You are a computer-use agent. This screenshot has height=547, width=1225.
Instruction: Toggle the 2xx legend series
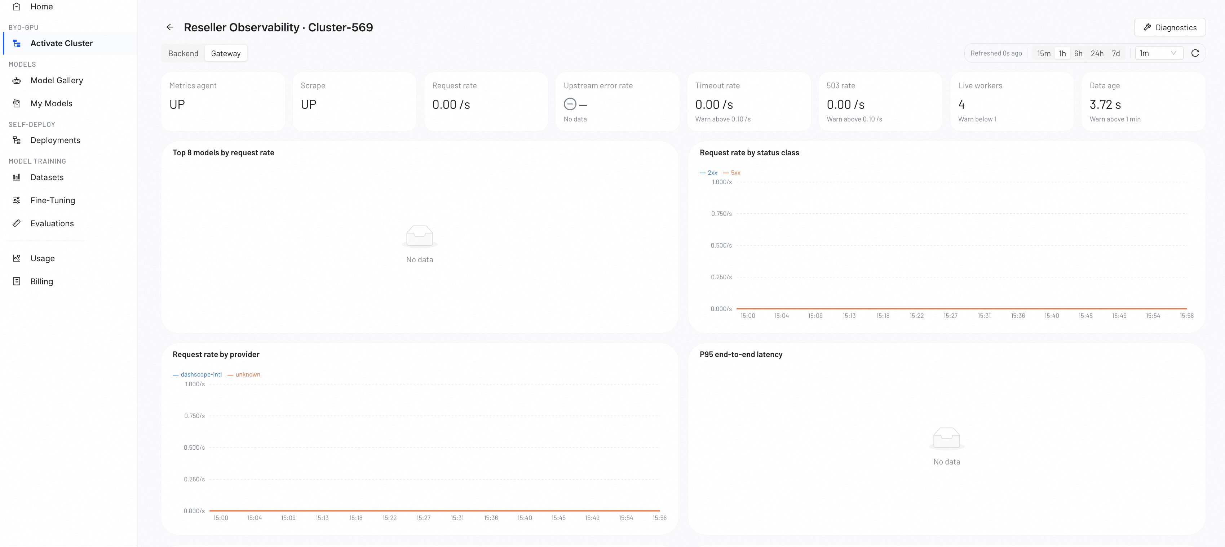coord(708,173)
